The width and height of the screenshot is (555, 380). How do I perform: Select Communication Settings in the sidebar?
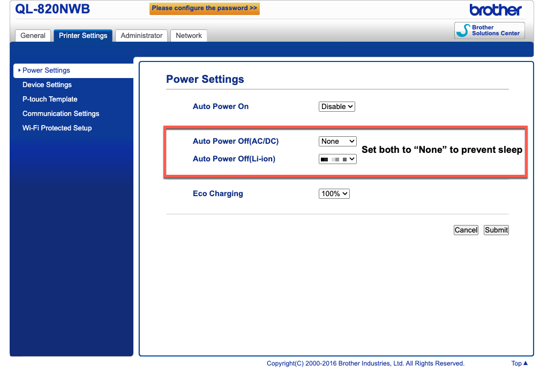61,114
